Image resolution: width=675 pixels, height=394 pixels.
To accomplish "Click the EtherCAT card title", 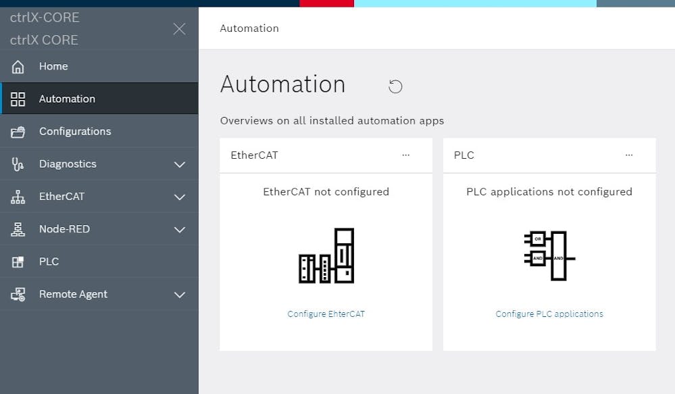I will pos(255,155).
